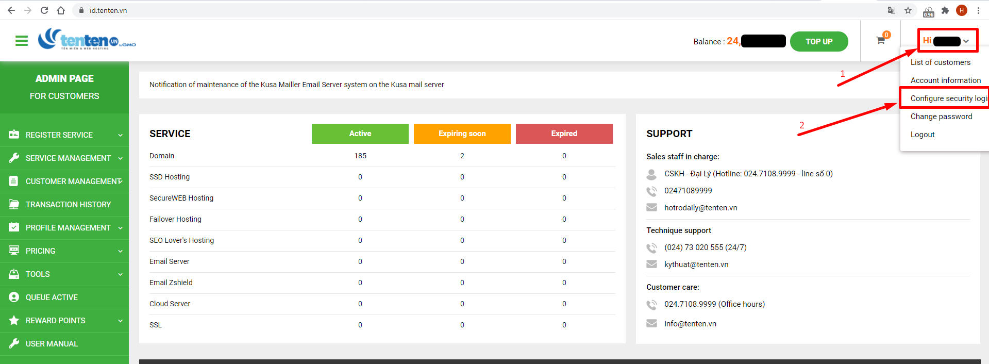Viewport: 989px width, 364px height.
Task: Click phone number 02471089999
Action: (x=688, y=191)
